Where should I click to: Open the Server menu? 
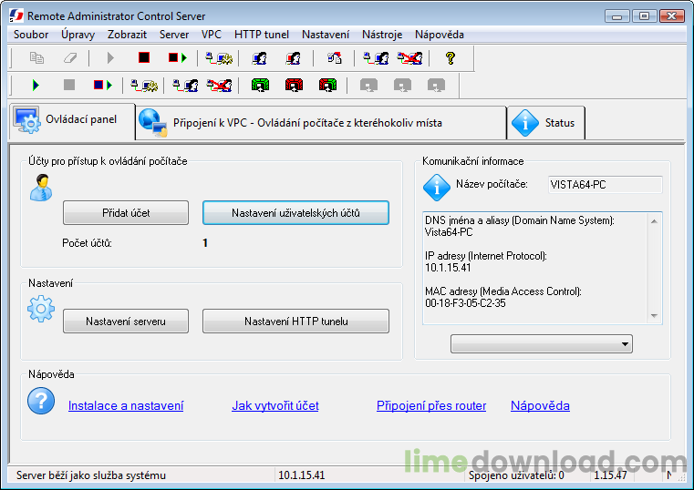coord(174,35)
